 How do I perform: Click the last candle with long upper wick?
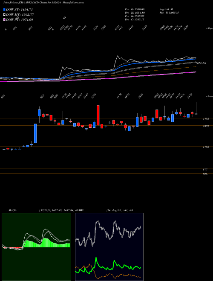tap(196, 108)
